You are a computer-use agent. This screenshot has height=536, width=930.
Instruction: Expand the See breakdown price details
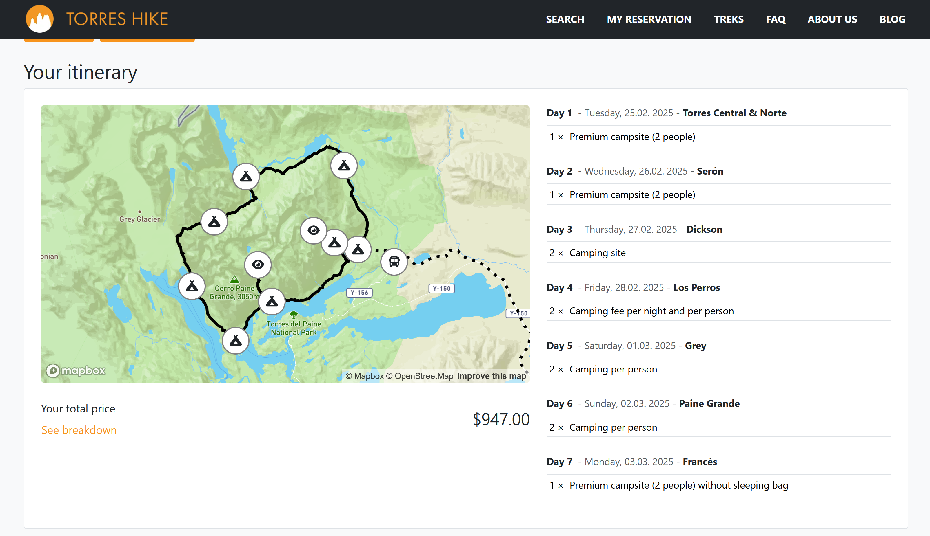[79, 430]
